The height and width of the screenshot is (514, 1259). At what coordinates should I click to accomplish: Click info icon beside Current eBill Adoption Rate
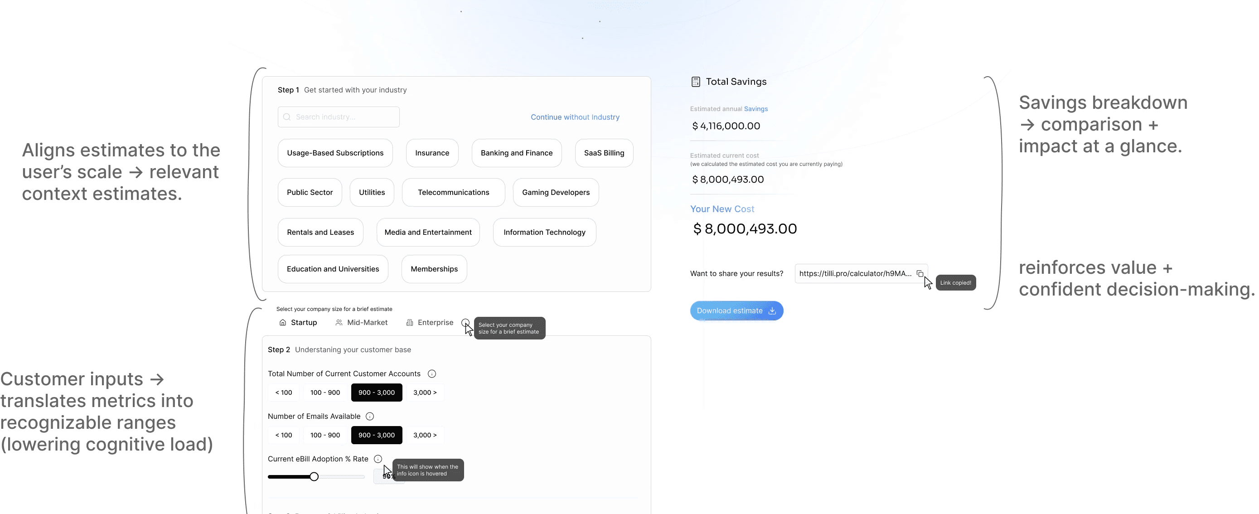pyautogui.click(x=378, y=459)
